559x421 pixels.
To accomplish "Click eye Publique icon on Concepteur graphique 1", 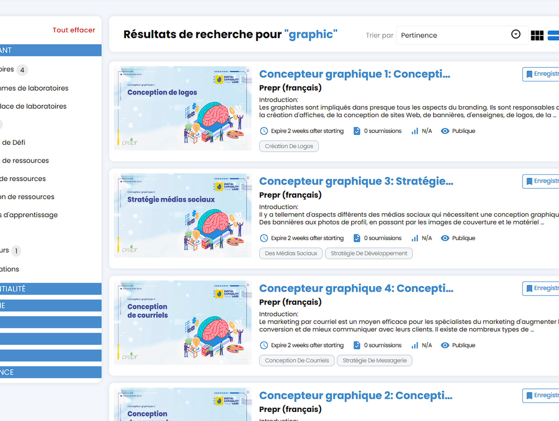I will pyautogui.click(x=445, y=131).
